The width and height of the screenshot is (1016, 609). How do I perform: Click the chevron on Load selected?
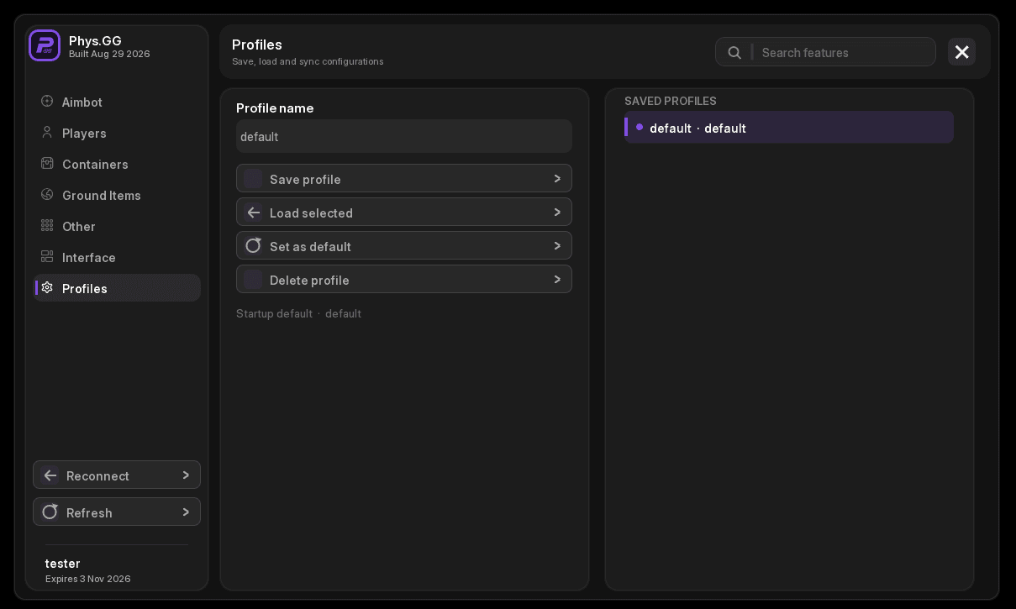click(x=557, y=213)
